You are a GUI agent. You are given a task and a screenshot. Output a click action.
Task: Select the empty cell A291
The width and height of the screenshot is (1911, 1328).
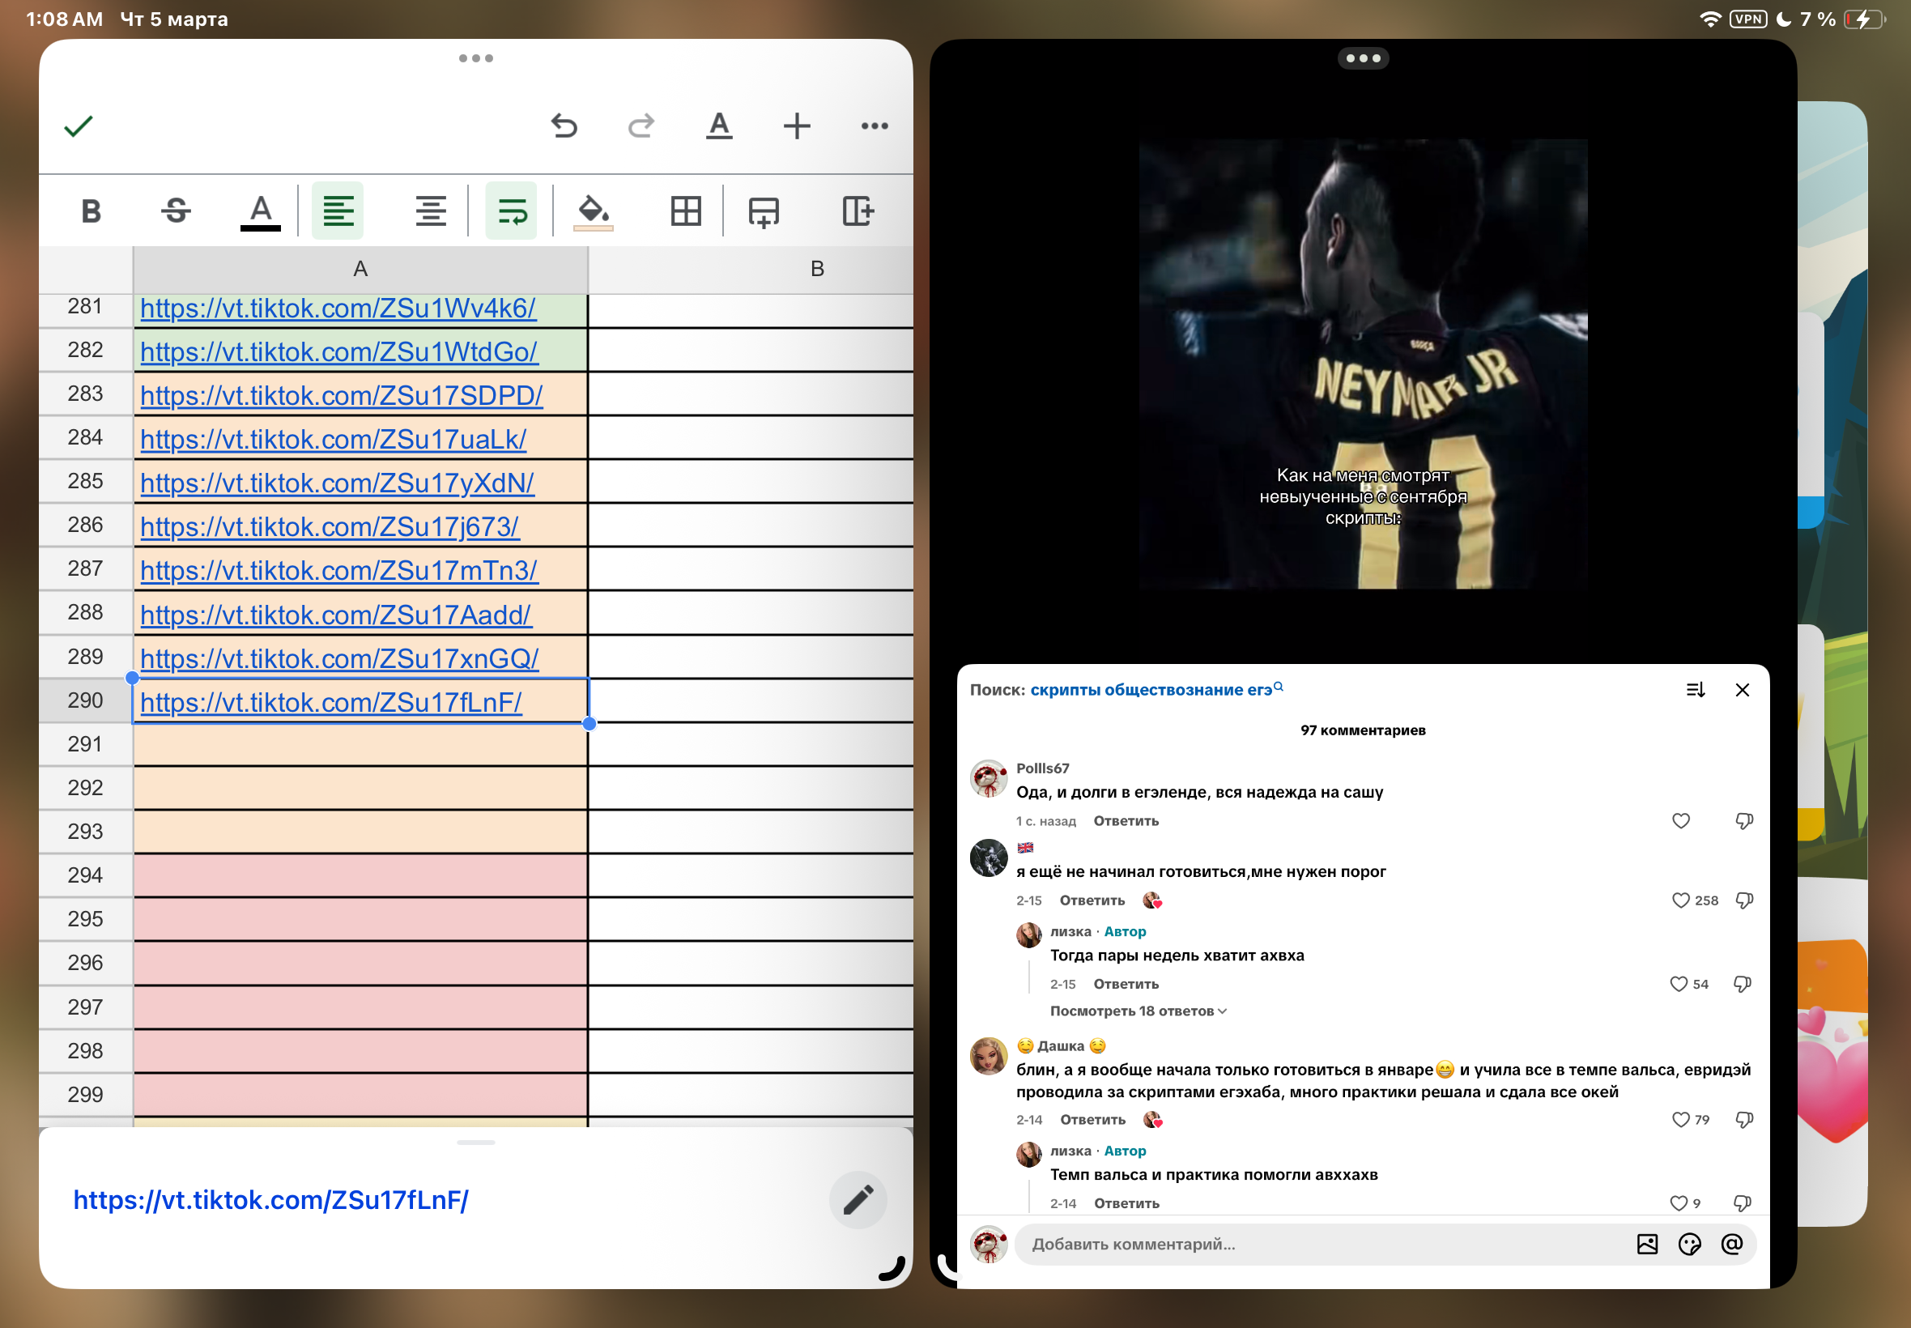[x=360, y=745]
